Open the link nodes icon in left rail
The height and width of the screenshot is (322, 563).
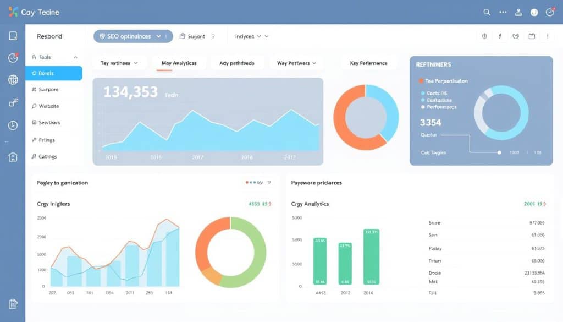[13, 103]
